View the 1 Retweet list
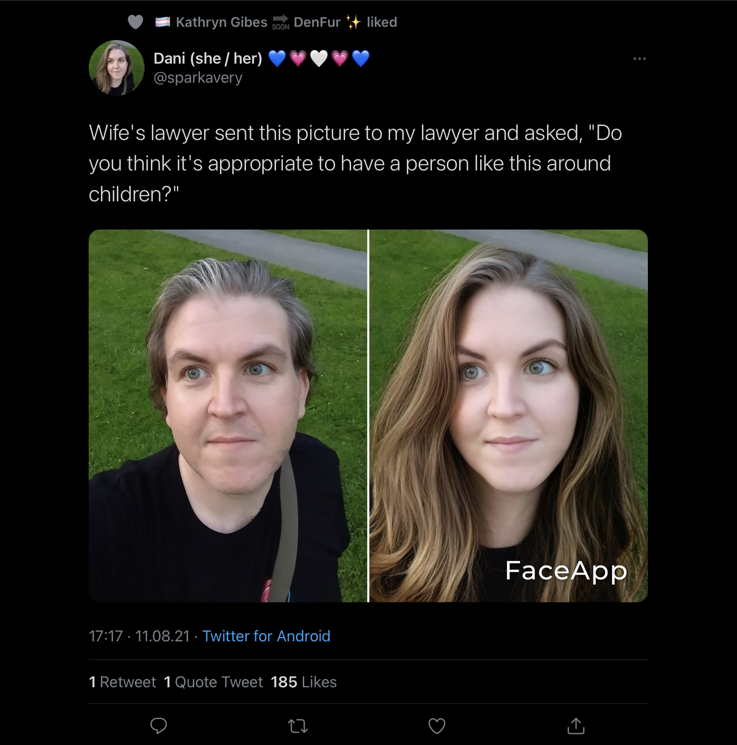This screenshot has width=737, height=745. point(123,682)
